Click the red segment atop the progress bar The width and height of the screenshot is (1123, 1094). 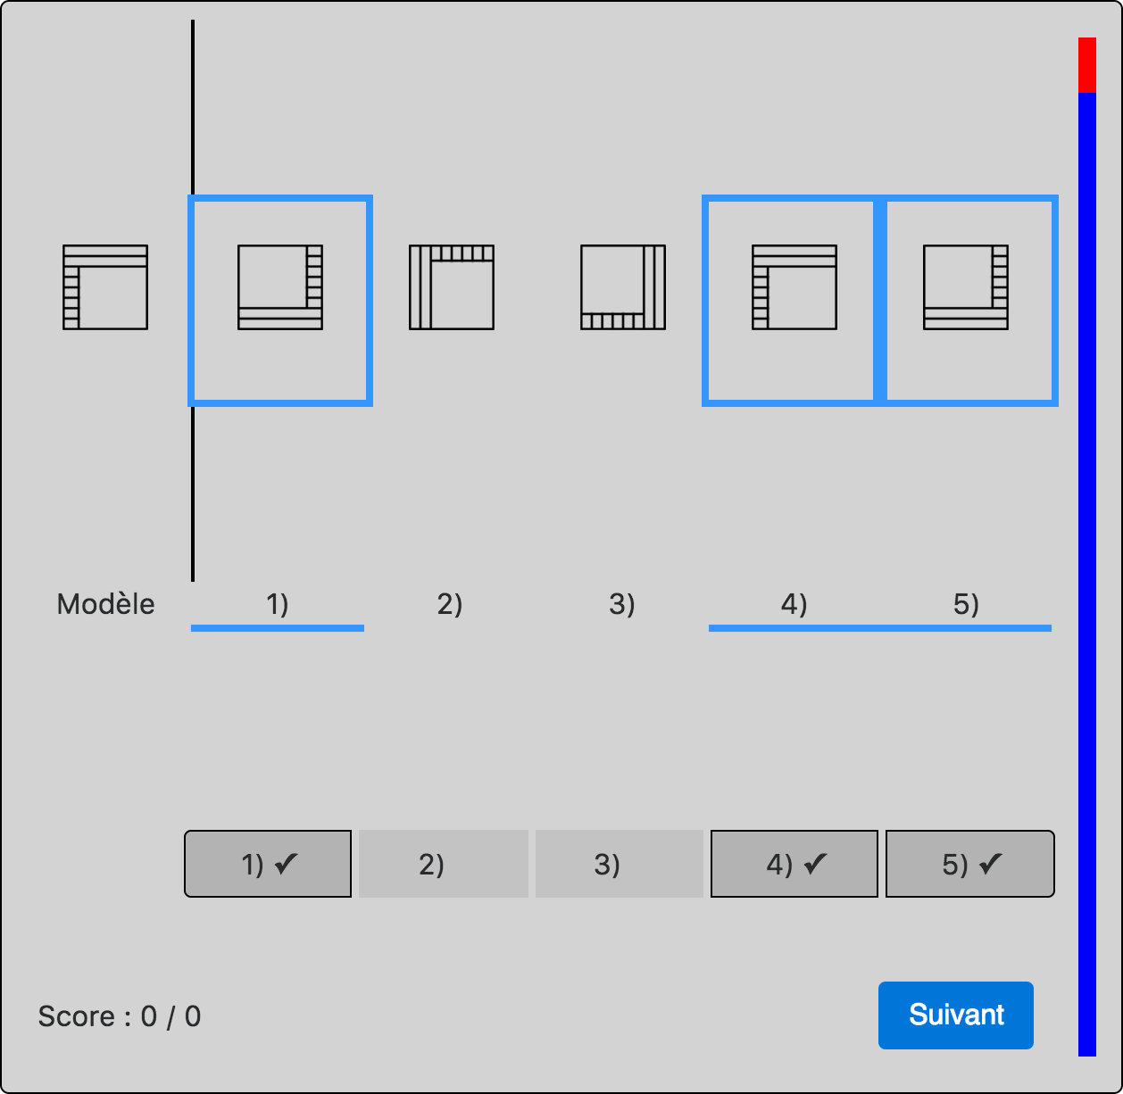(x=1086, y=62)
